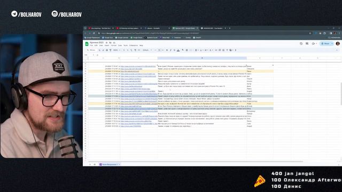Viewport: 342px width, 192px height.
Task: Click the Add sheet plus button
Action: coord(90,164)
